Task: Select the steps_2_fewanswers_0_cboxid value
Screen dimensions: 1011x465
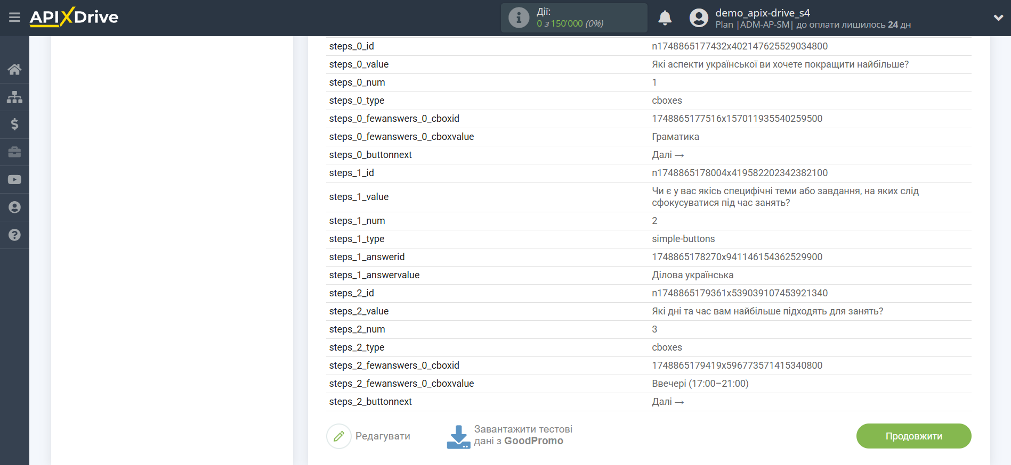Action: (737, 366)
